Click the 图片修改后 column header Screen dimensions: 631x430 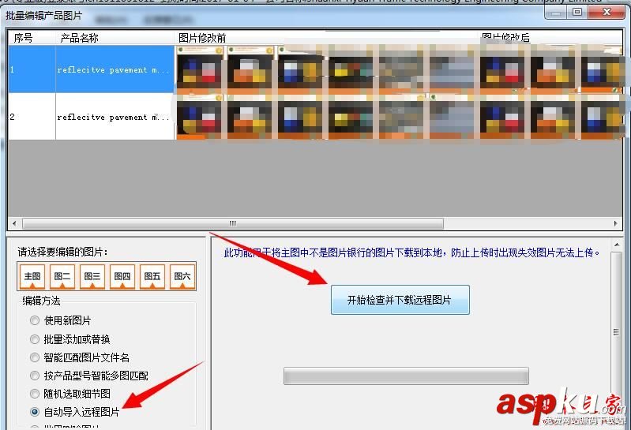coord(550,38)
